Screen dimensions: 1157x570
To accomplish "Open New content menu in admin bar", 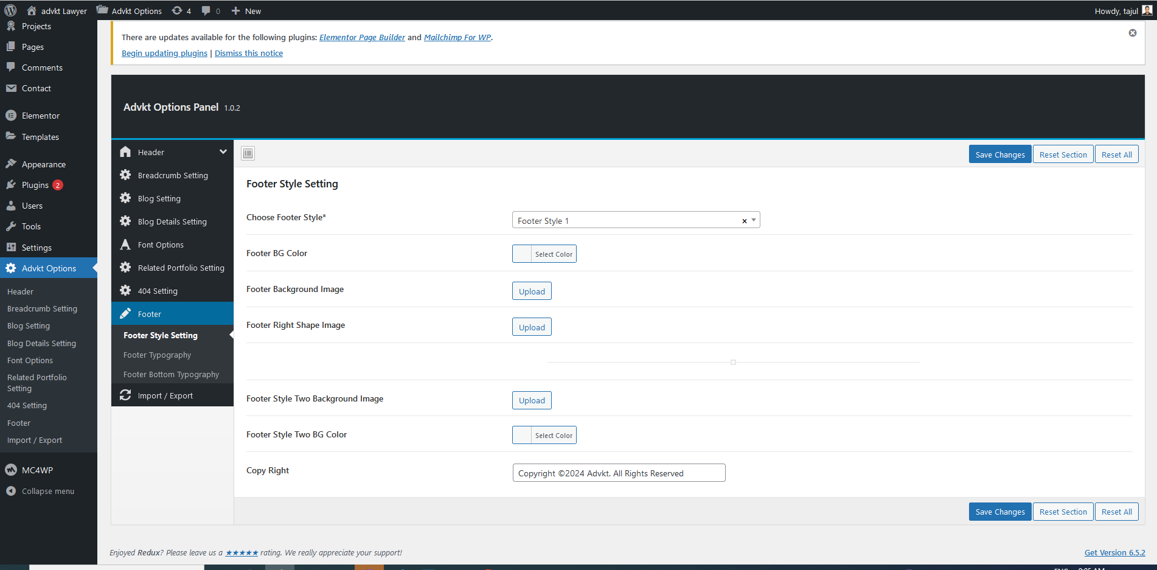I will coord(246,11).
